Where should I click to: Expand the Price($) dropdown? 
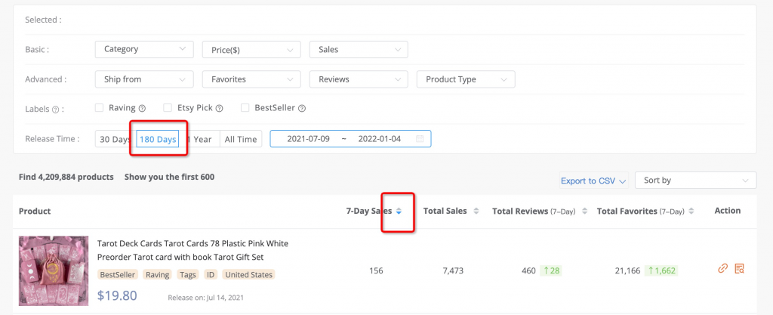tap(251, 49)
